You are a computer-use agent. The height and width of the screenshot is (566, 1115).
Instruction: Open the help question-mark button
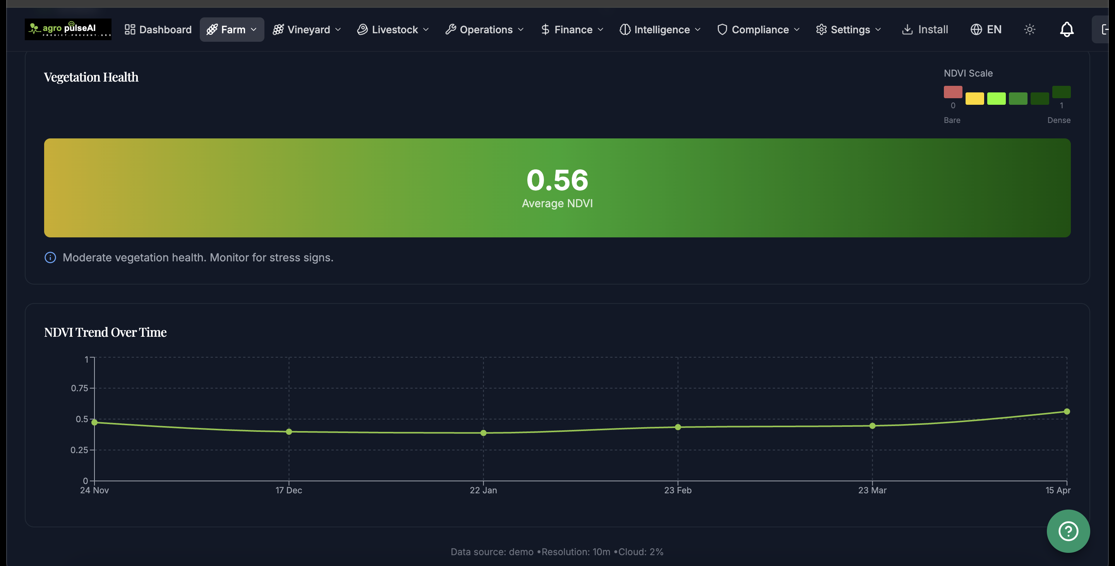click(1068, 531)
